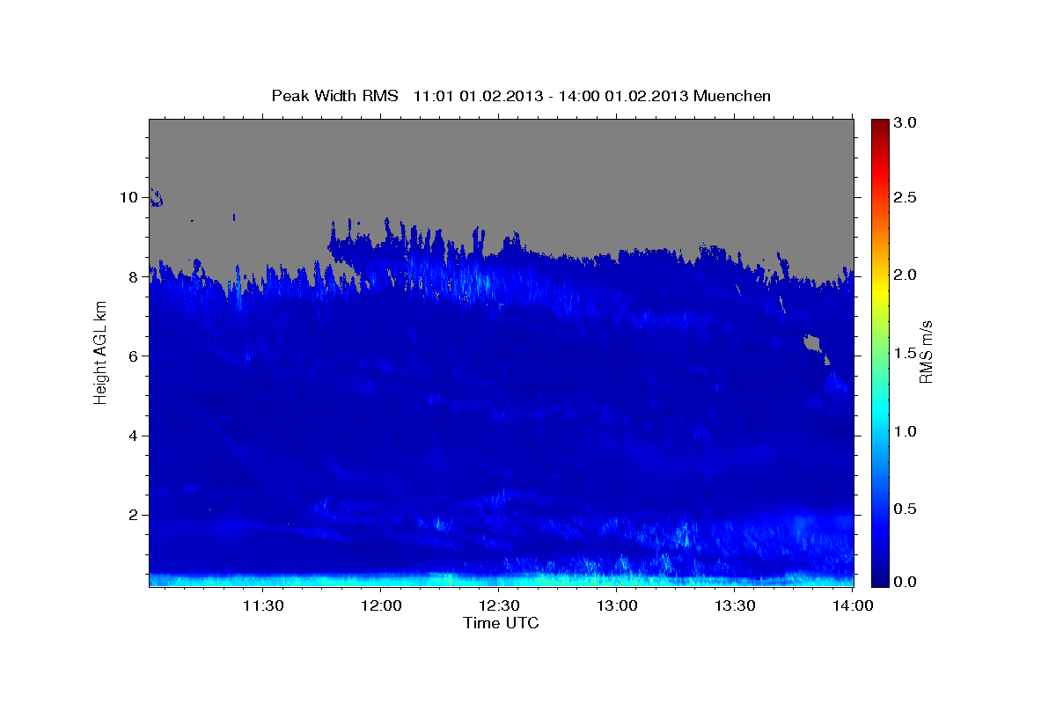The image size is (1056, 704).
Task: Click the 'Time UTC' axis label
Action: (501, 623)
